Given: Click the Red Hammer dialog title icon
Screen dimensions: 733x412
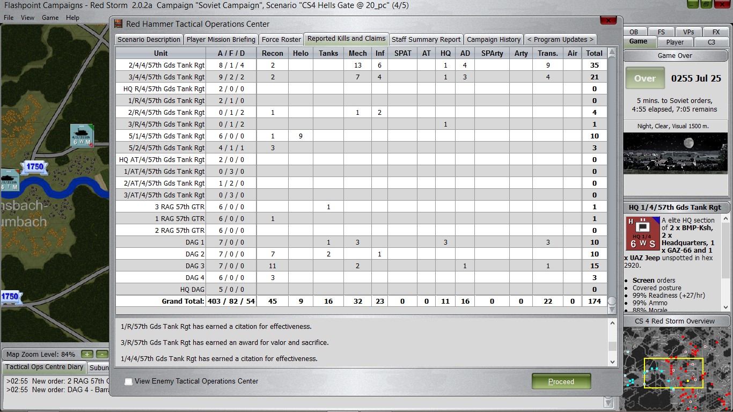Looking at the screenshot, I should pos(119,24).
